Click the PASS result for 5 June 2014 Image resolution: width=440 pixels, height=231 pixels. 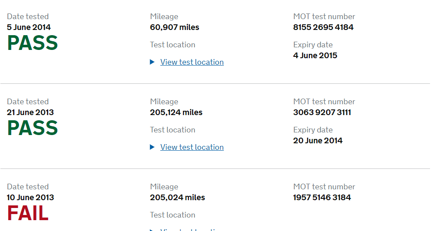(x=33, y=43)
